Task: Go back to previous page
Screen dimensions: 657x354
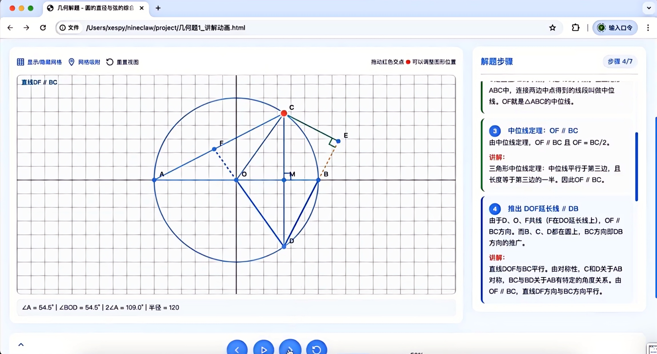Action: [10, 28]
